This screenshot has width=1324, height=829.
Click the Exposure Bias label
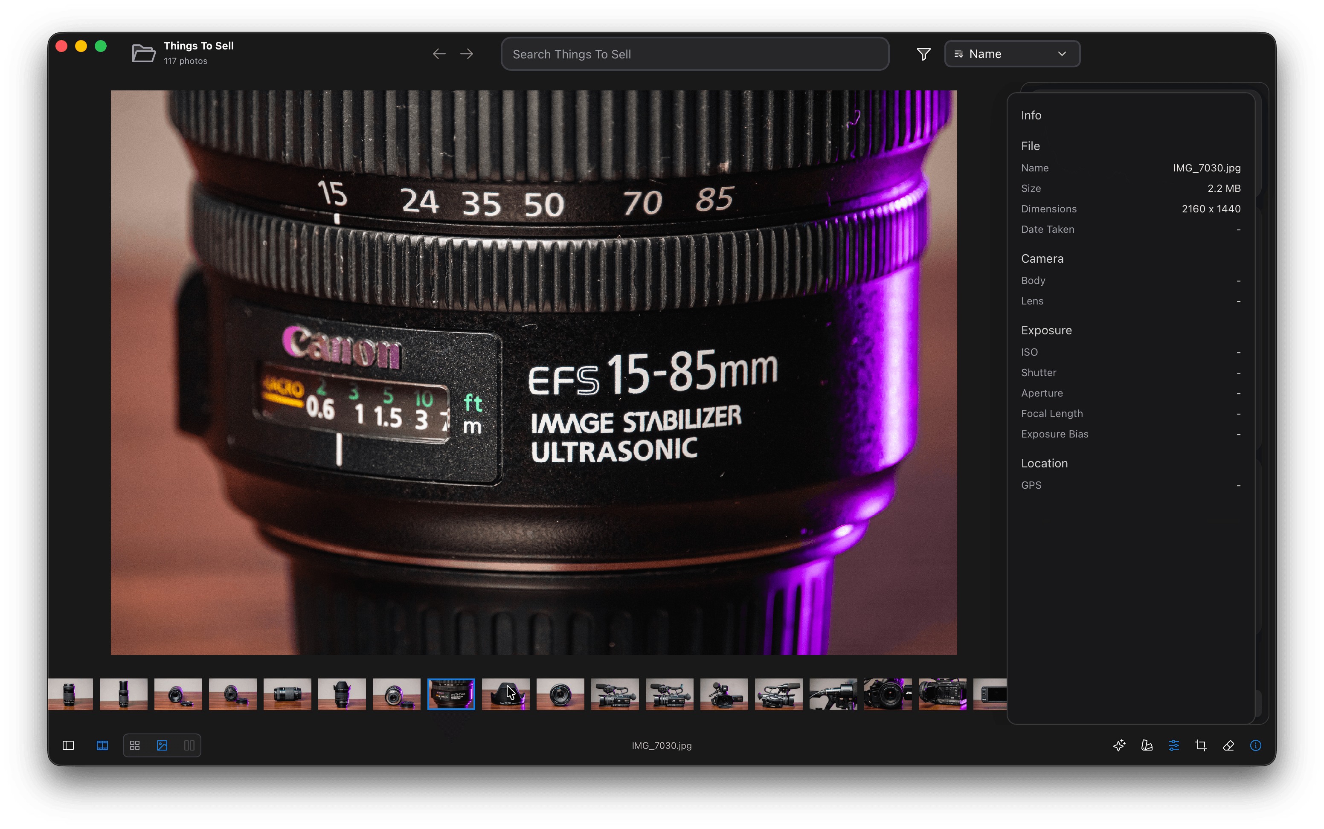tap(1054, 434)
